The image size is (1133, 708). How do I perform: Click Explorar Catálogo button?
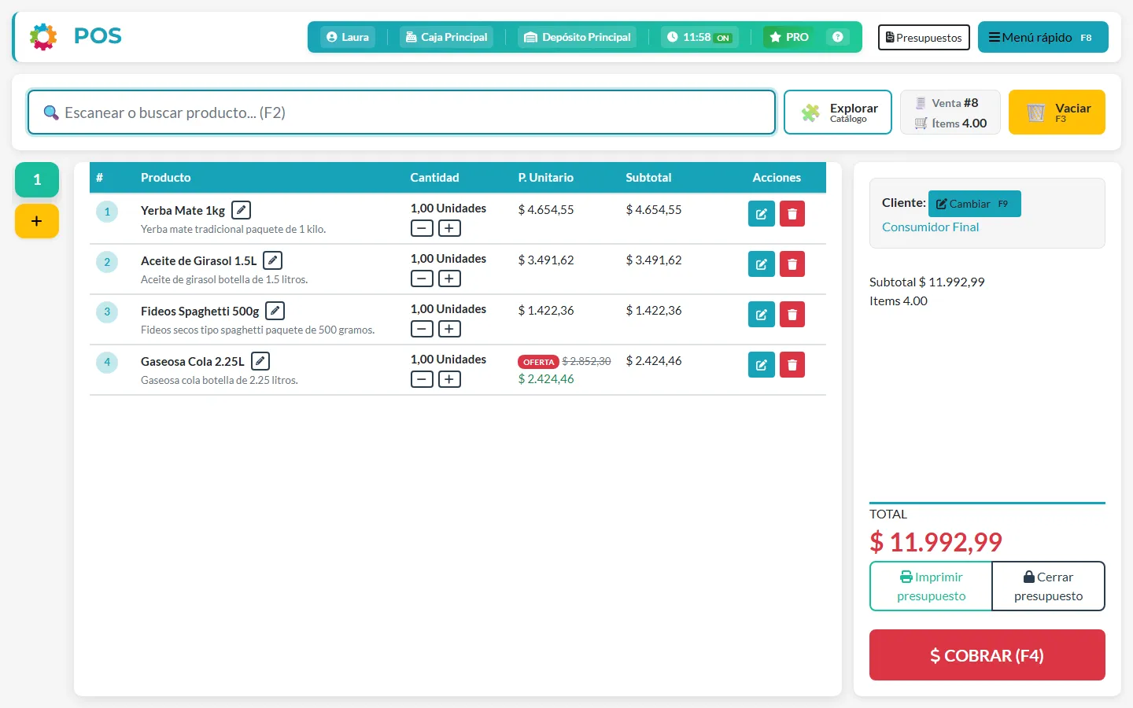coord(838,112)
